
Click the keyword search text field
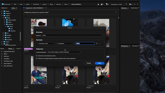tap(85, 43)
